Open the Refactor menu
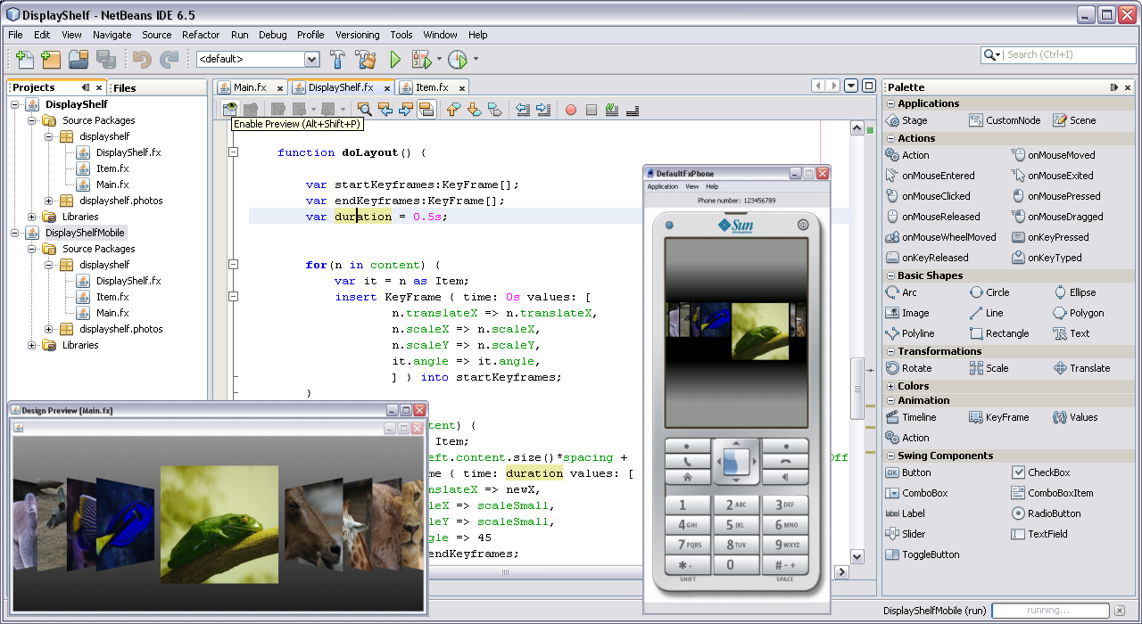 201,35
